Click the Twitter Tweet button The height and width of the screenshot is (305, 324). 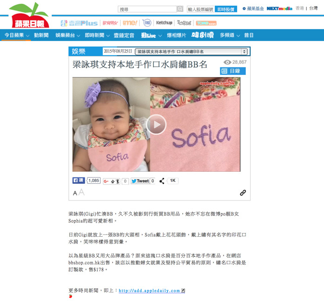tap(140, 181)
